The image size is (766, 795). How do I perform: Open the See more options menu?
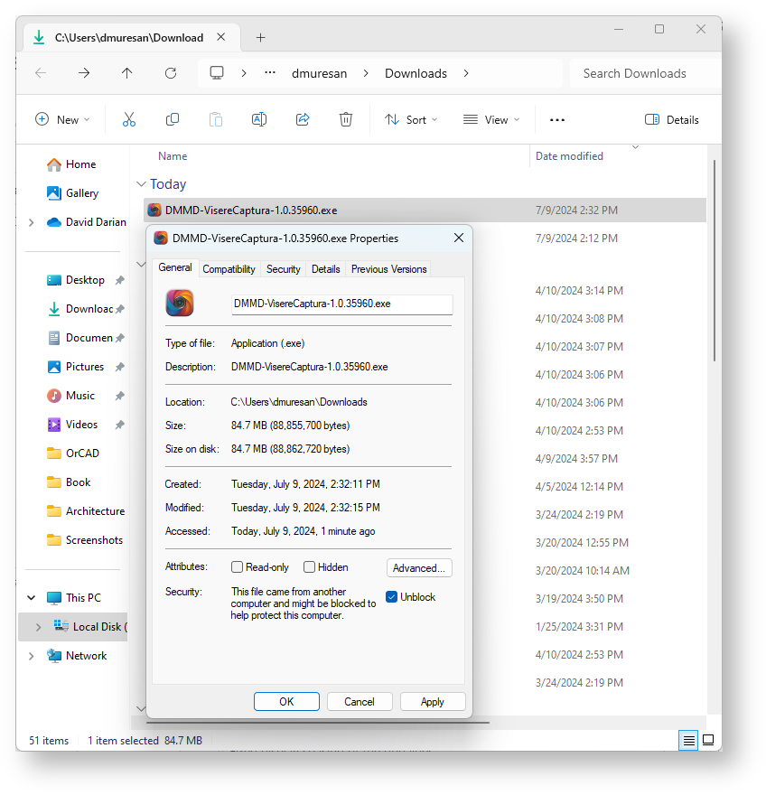point(557,119)
